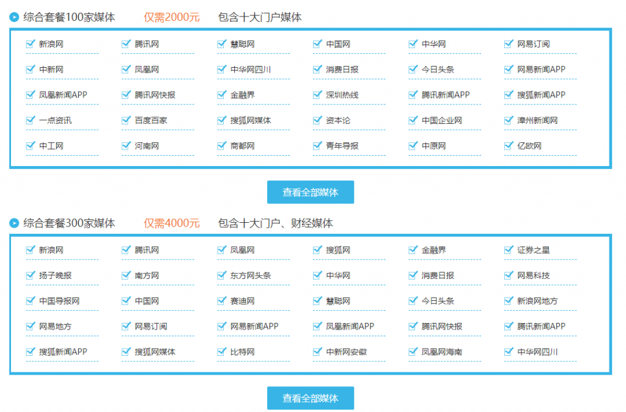This screenshot has width=626, height=412.
Task: Select the 综合套餐100家媒体 heading
Action: tap(69, 17)
